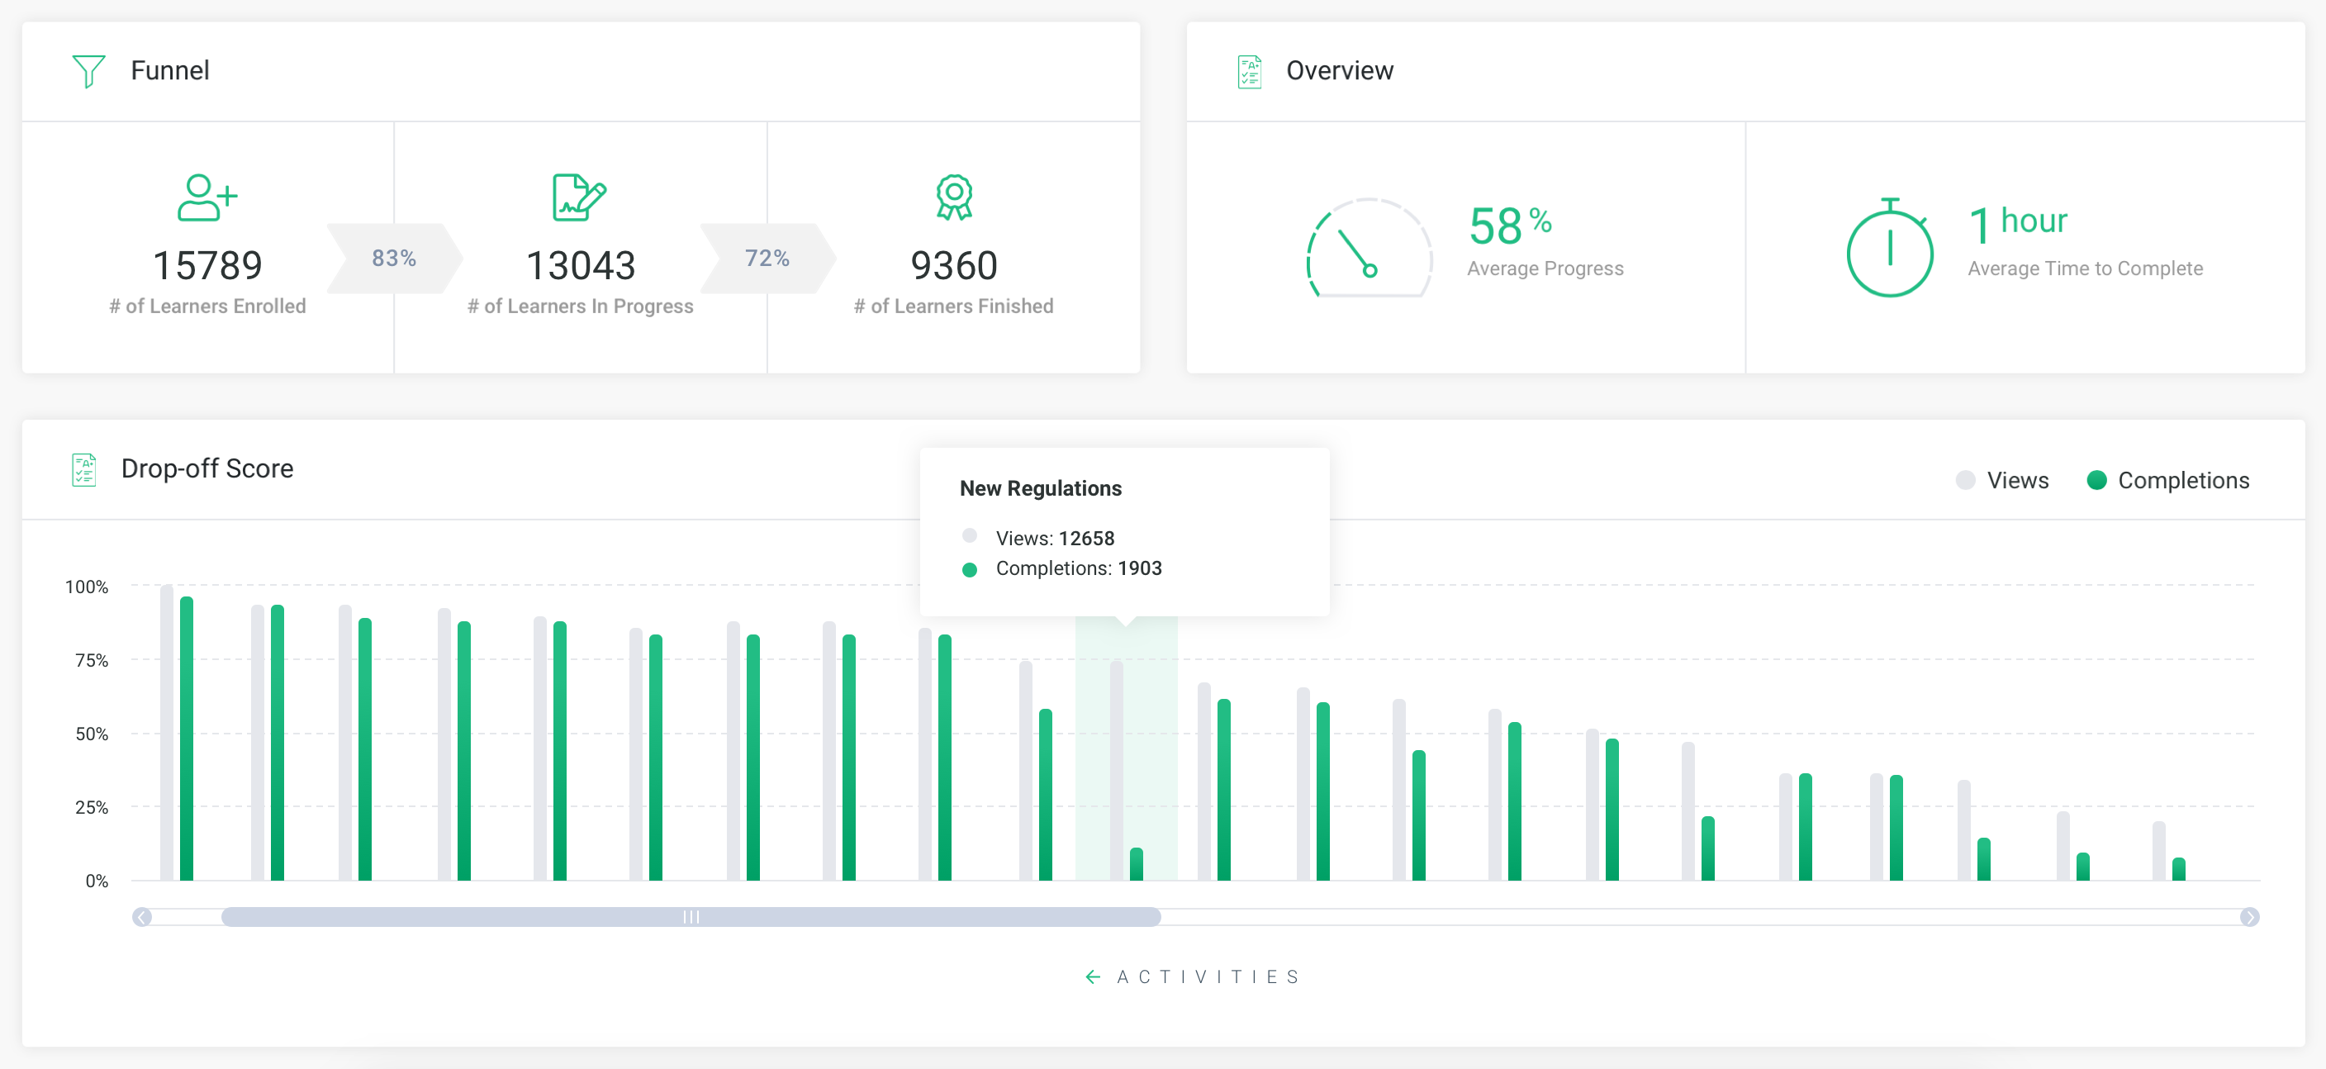This screenshot has height=1069, width=2326.
Task: Click the Overview checklist document icon
Action: (x=1249, y=70)
